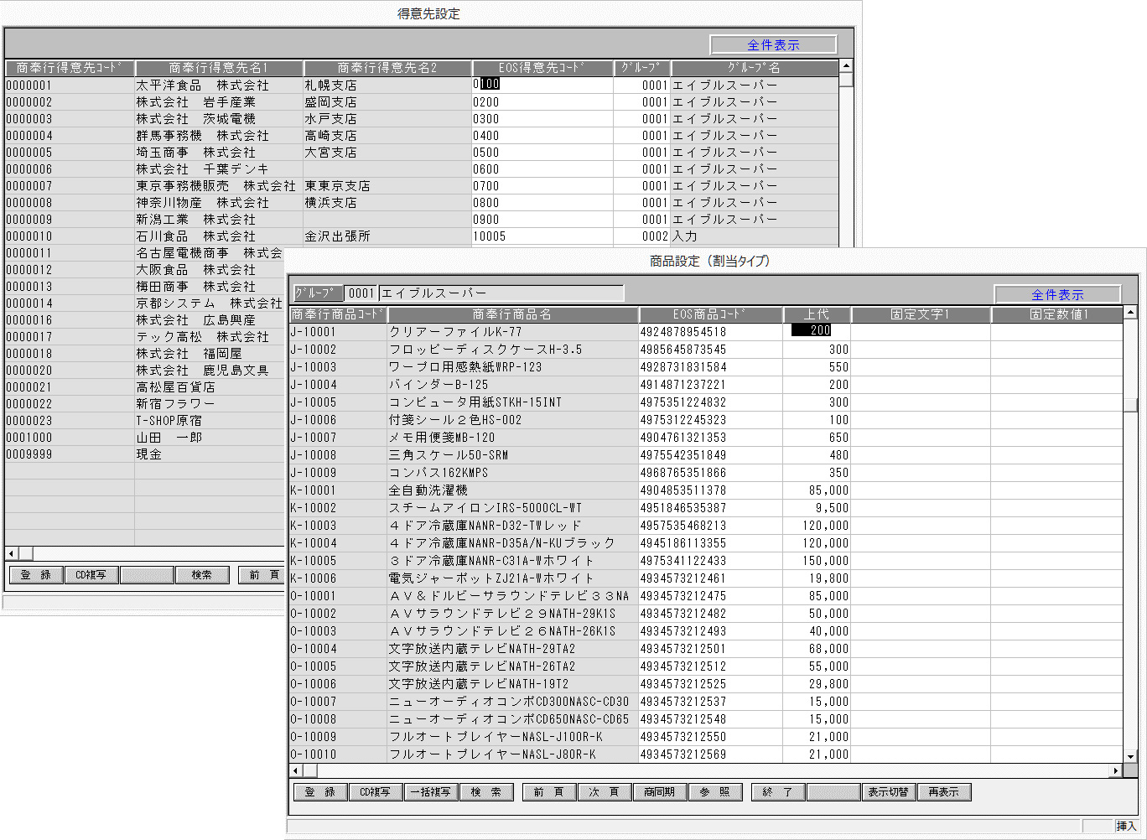Click the 得意先設定 grid's scroll up arrow

[x=846, y=66]
